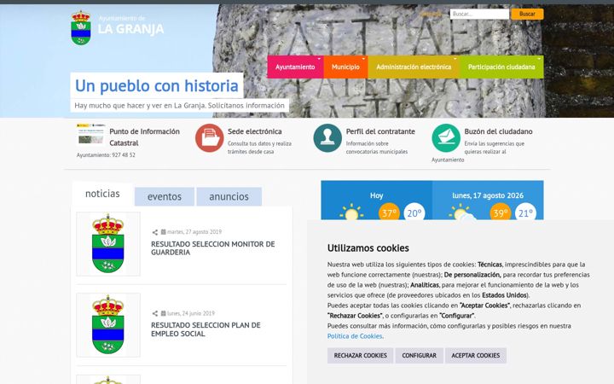
Task: Open thumbnail of Monitor de Guardería news
Action: click(108, 244)
